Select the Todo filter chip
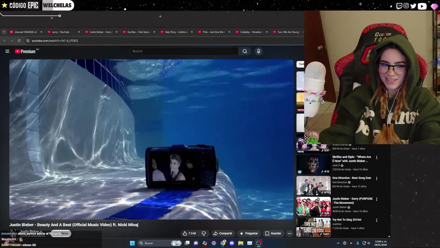Screen dimensions: 440x248 (300, 64)
